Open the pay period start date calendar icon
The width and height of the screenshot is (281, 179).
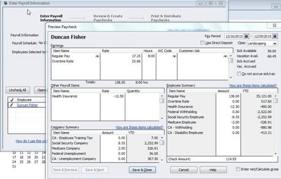click(246, 37)
